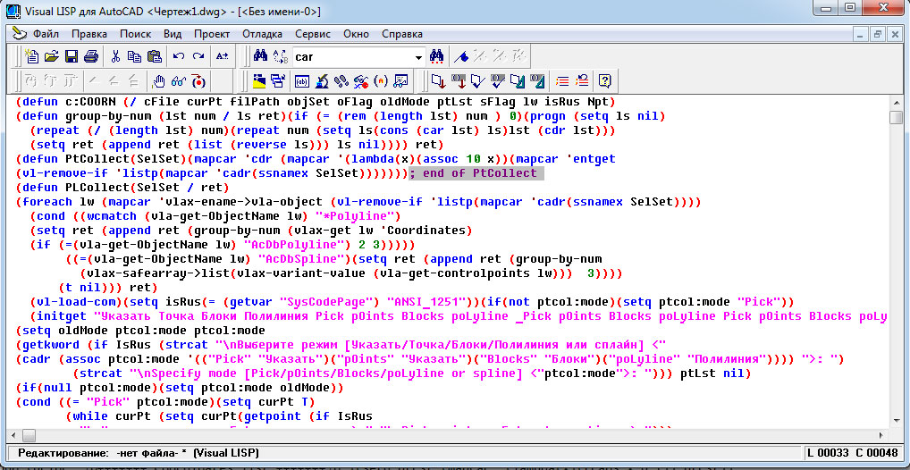Click the status bar line indicator L 00033
The height and width of the screenshot is (470, 910).
(x=830, y=453)
